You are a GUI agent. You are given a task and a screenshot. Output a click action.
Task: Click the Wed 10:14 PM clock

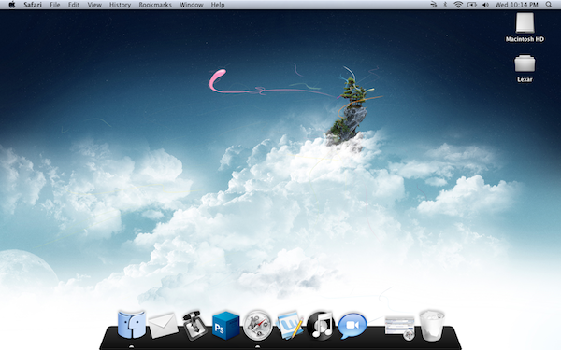(517, 5)
